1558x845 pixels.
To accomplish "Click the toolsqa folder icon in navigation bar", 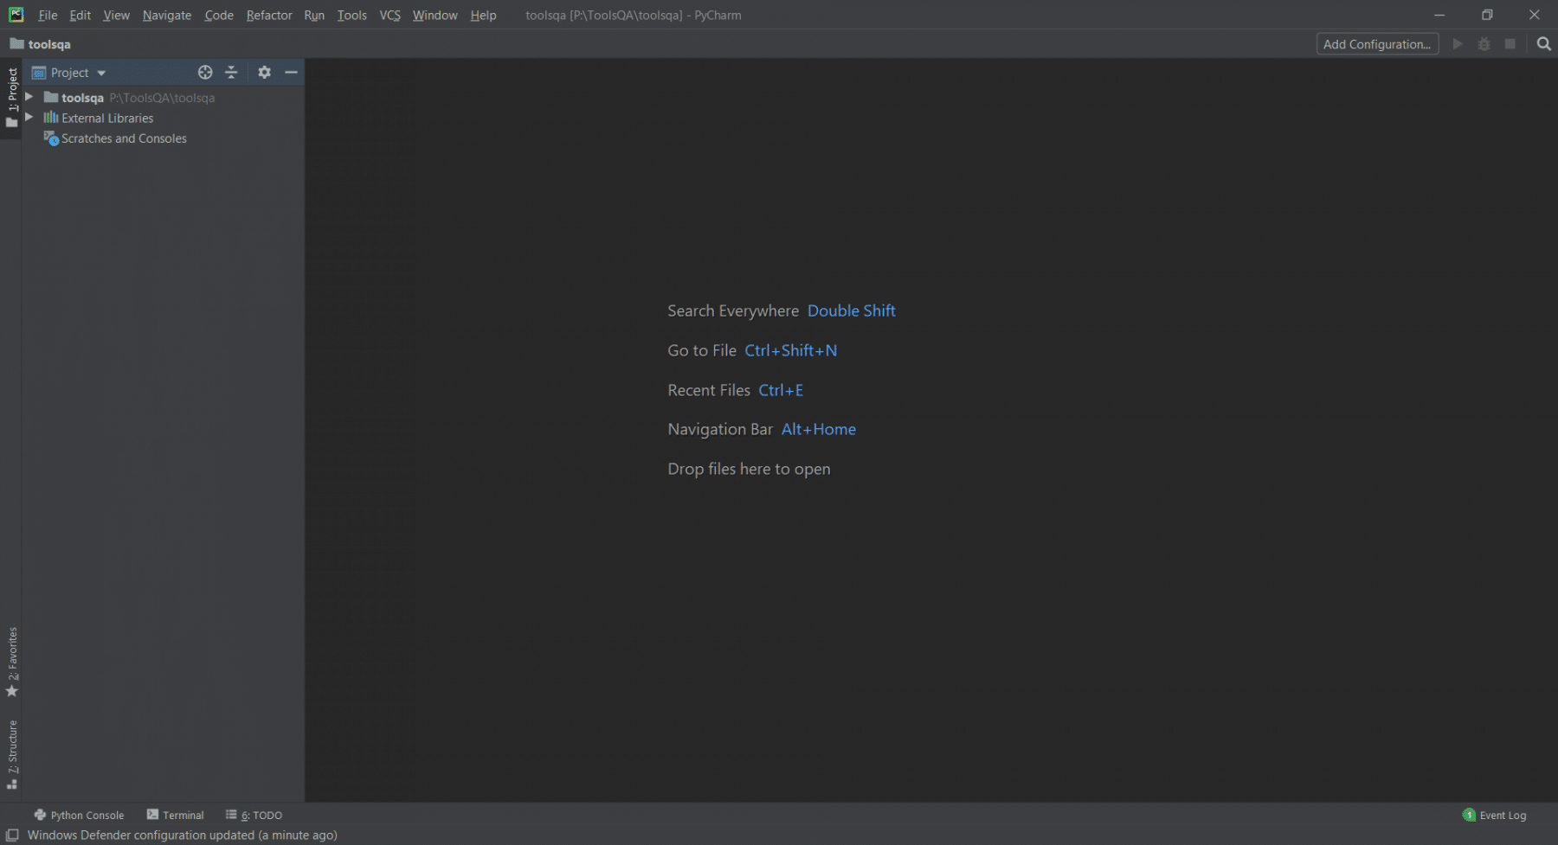I will point(16,43).
